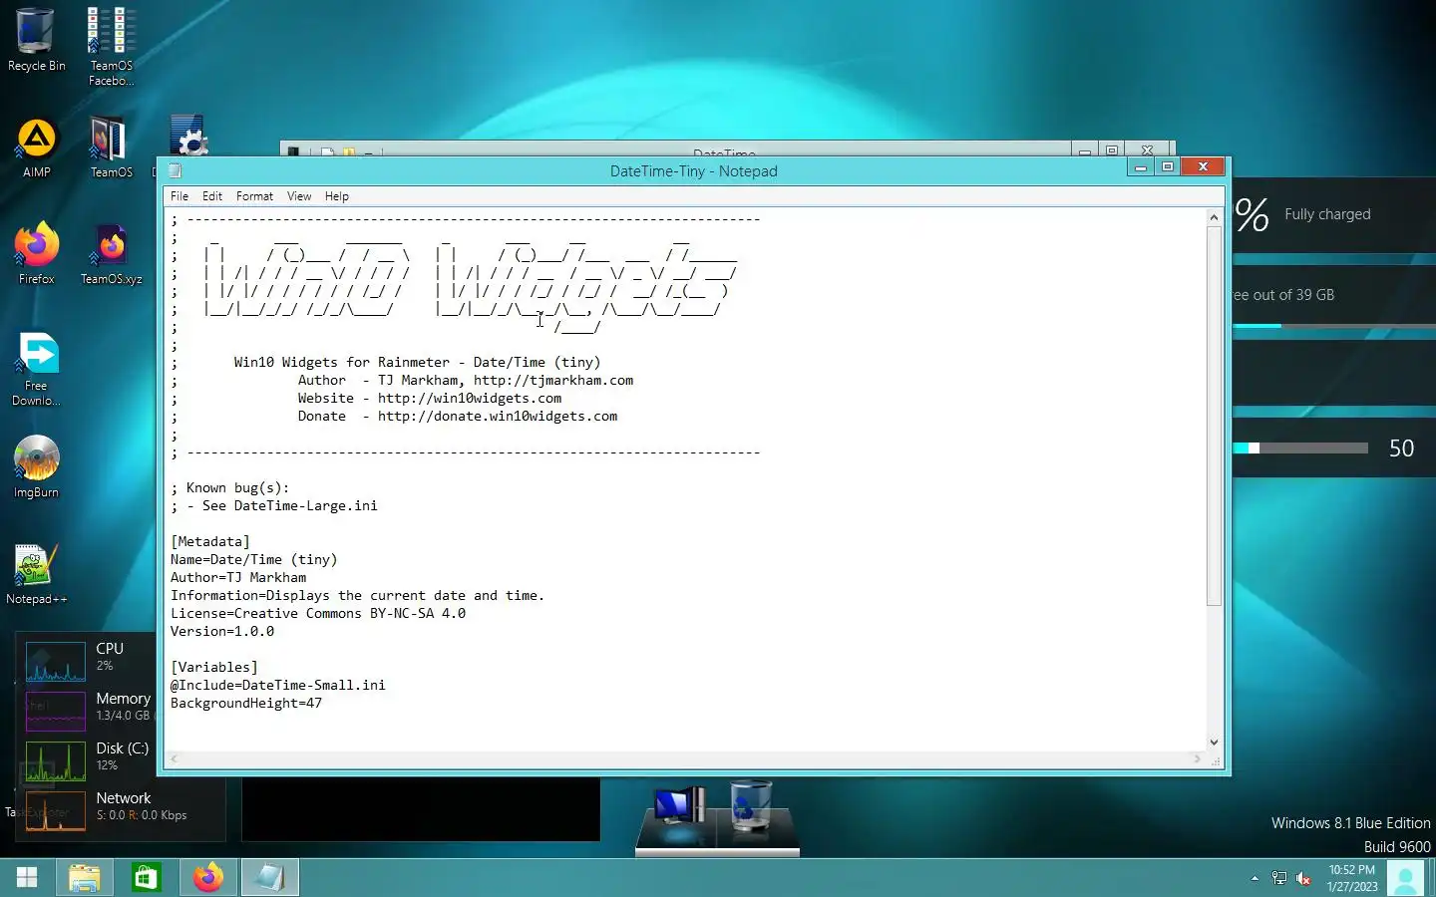This screenshot has height=897, width=1436.
Task: Click the http://win10widgets.com website text
Action: tap(470, 398)
